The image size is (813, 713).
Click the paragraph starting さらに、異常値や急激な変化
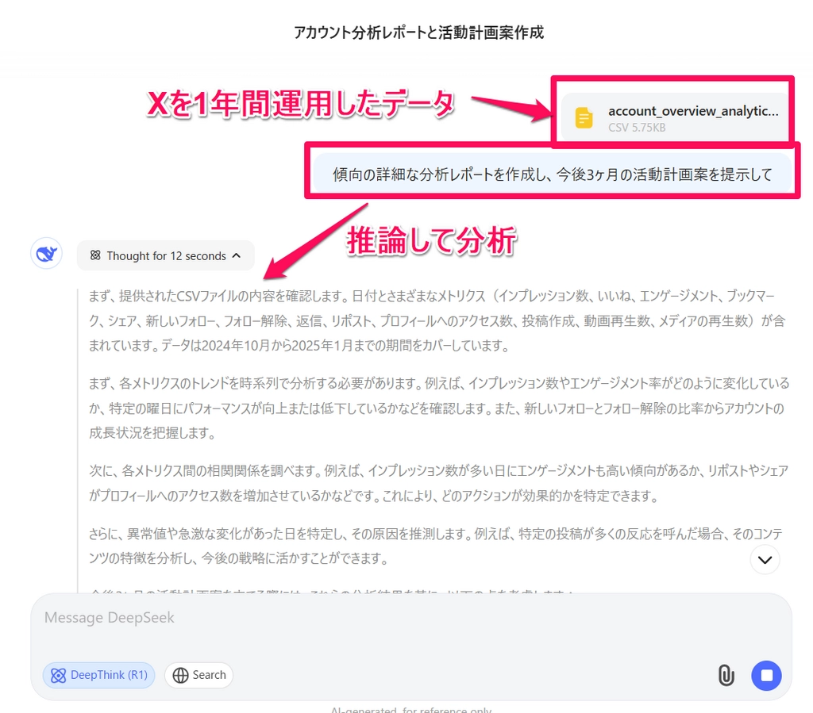(x=436, y=546)
